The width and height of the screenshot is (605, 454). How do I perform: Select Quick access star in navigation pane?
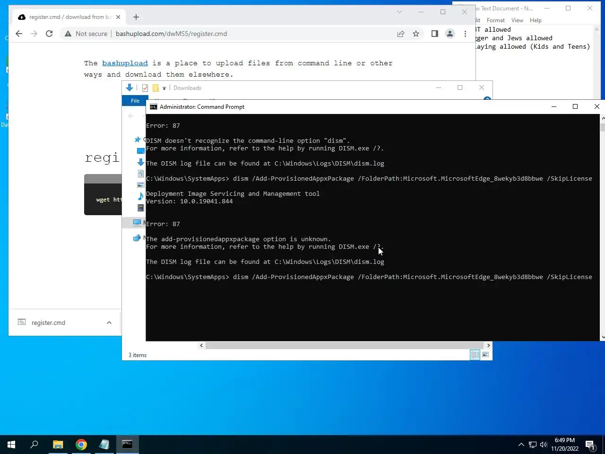(138, 140)
